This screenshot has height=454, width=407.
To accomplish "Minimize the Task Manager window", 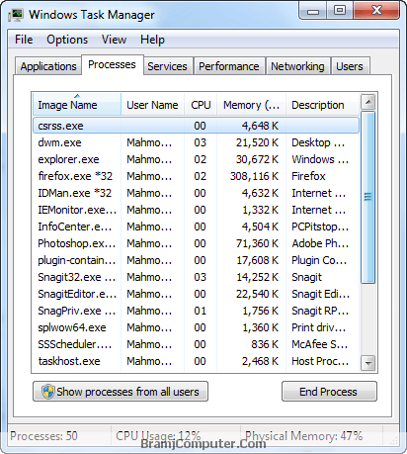I will (313, 11).
